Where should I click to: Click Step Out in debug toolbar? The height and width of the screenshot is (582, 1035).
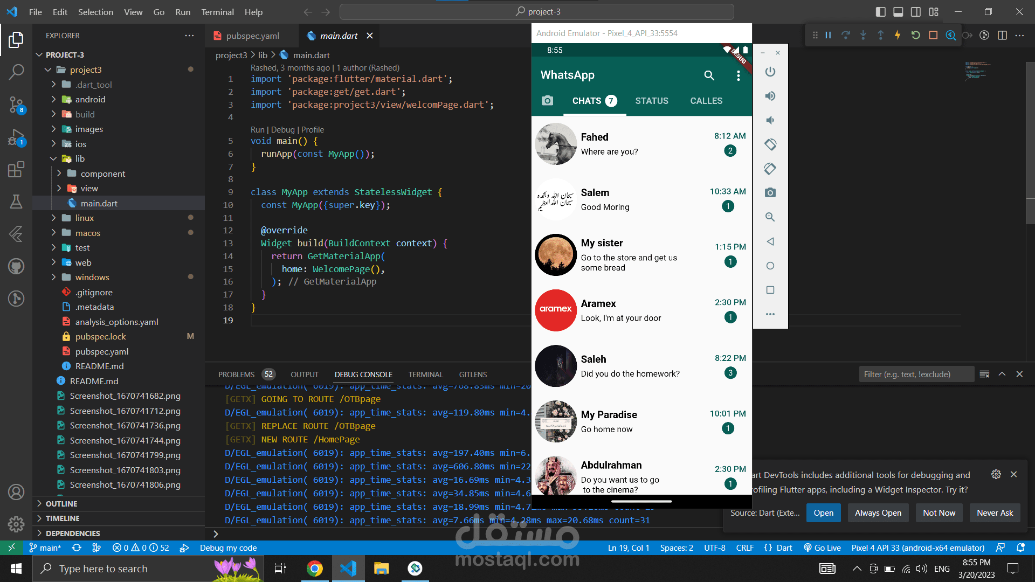[880, 35]
